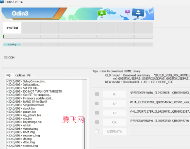Image resolution: width=190 pixels, height=149 pixels.
Task: Click the 'Tips - How to download HOME binary' heading
Action: pos(116,71)
